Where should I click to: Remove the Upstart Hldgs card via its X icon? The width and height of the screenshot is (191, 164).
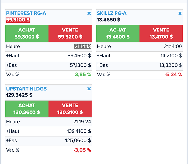tap(89, 89)
